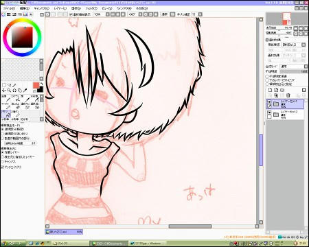Hide layer set 2 with eye icon
Viewport: 309px width, 247px height.
[x=269, y=113]
